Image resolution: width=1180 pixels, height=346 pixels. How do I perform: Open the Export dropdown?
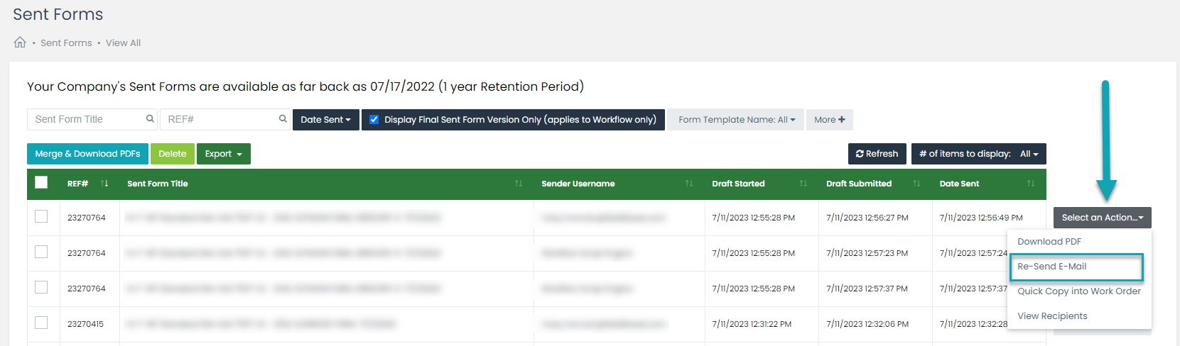pyautogui.click(x=224, y=154)
